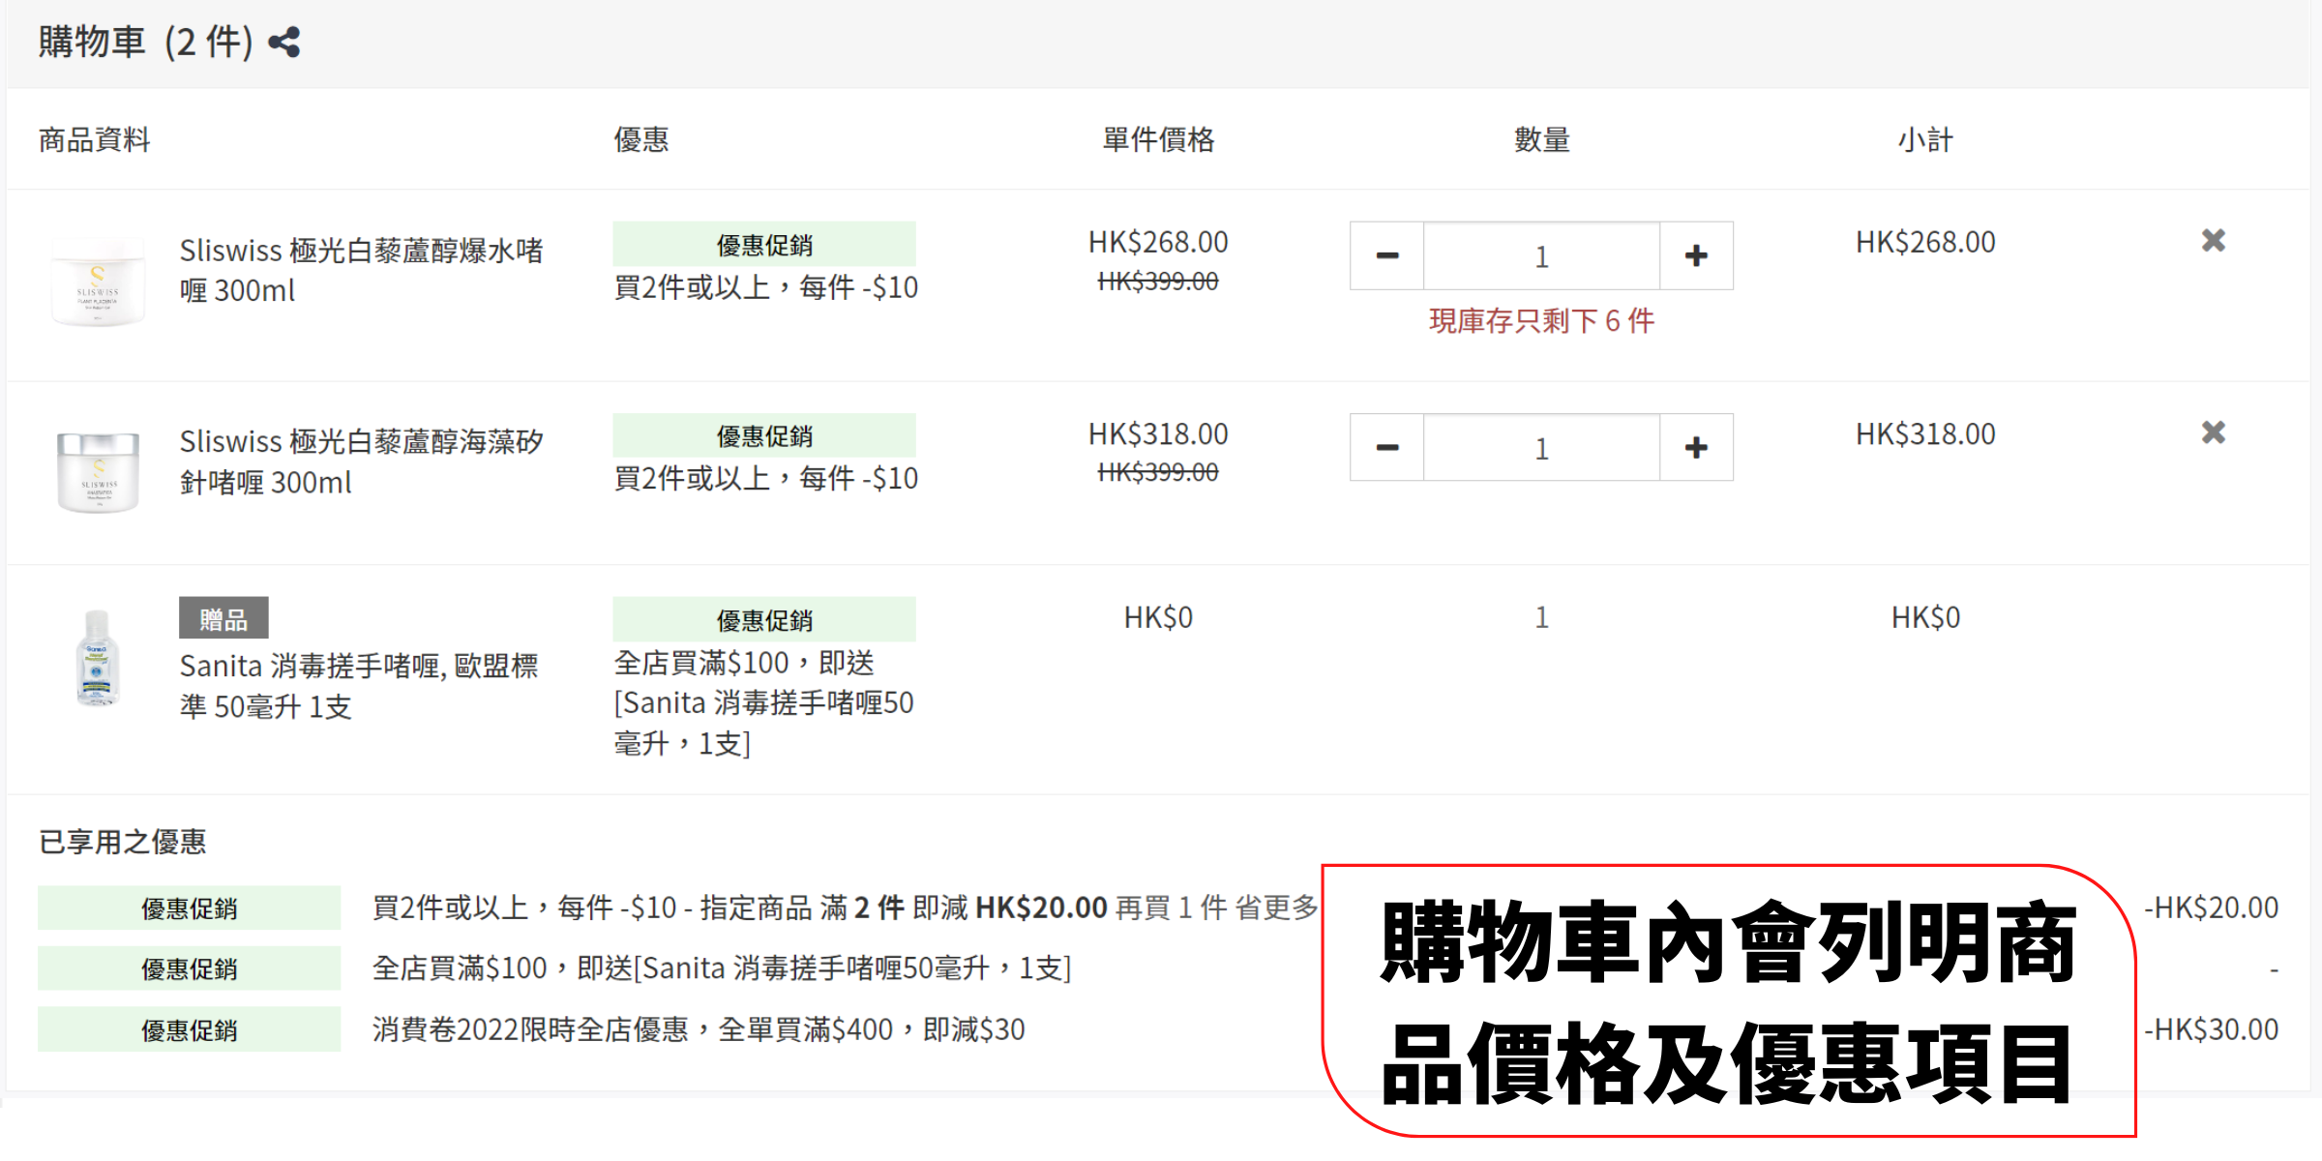Click the 消費卷2022 優惠促銷 badge in applied offers
The height and width of the screenshot is (1161, 2322).
(189, 1029)
